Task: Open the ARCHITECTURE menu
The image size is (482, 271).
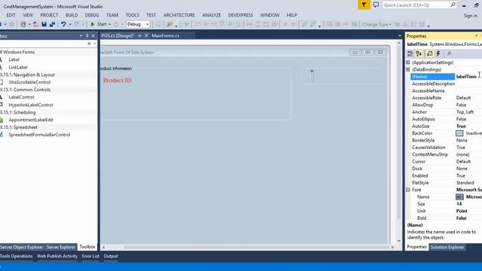Action: pos(179,15)
